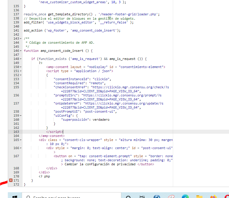Click 'get_template_directory()' in the code
Screen dimensions: 229x198
[x=70, y=14]
